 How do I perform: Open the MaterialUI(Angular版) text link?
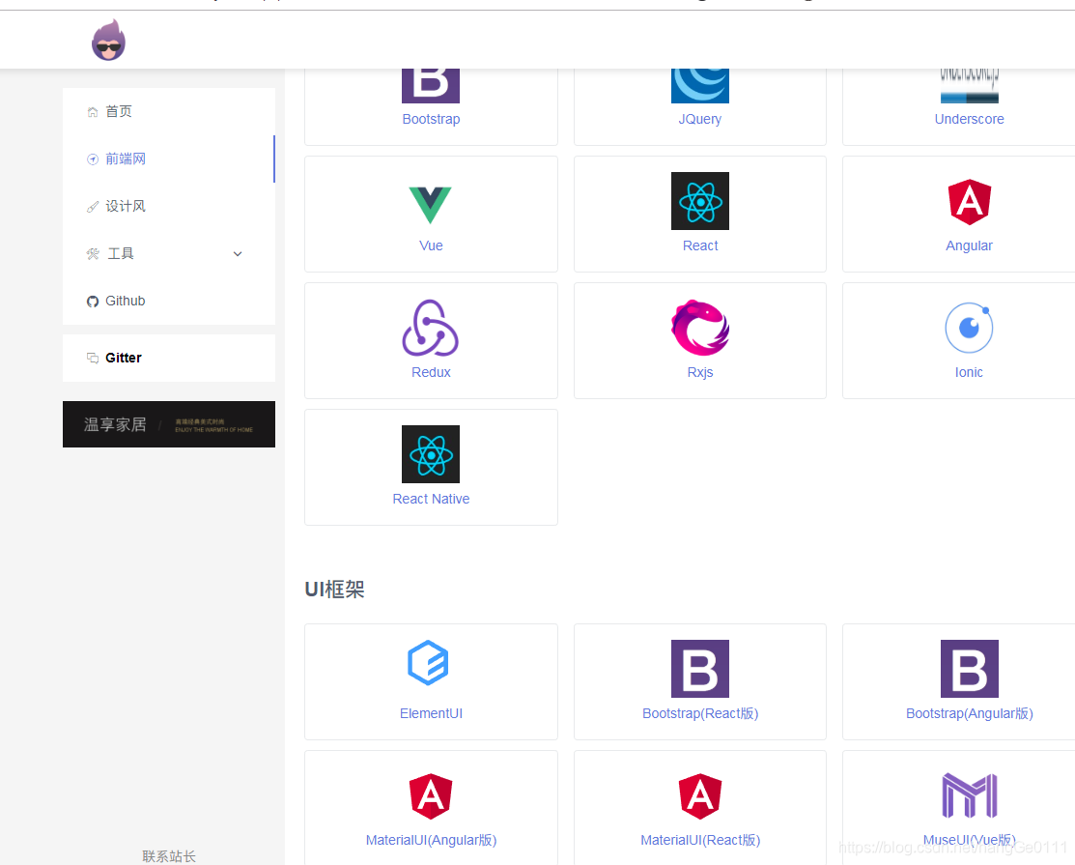431,840
